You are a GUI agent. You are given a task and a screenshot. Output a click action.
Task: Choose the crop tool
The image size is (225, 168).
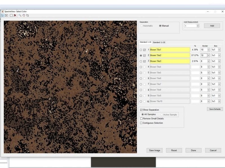pos(27,15)
